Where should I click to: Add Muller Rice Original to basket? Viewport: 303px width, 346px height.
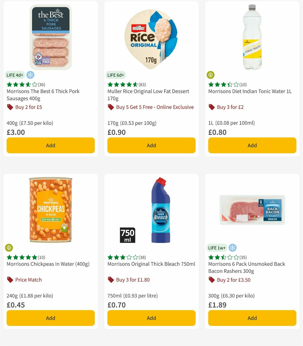pos(151,145)
